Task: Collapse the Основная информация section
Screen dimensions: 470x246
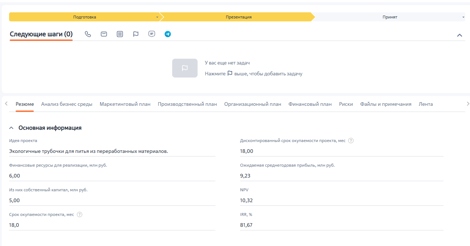Action: (x=11, y=128)
